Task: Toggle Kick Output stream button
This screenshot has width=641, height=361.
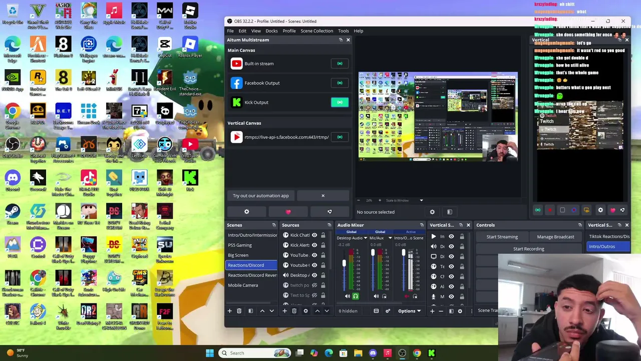Action: [340, 102]
